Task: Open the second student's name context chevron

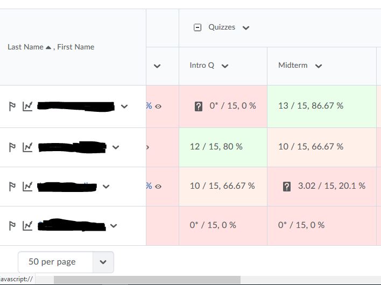Action: (x=115, y=147)
